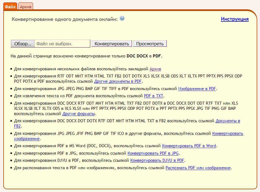
Task: Open the 'PDF в TXT' link
Action: 154,96
